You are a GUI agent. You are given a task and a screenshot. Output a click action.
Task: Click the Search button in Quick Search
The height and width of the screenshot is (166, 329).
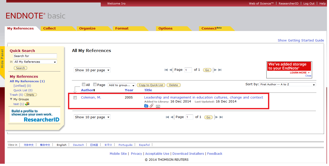click(20, 68)
